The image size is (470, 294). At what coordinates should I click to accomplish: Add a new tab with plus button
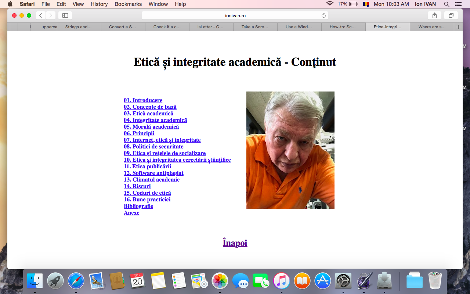(x=458, y=27)
